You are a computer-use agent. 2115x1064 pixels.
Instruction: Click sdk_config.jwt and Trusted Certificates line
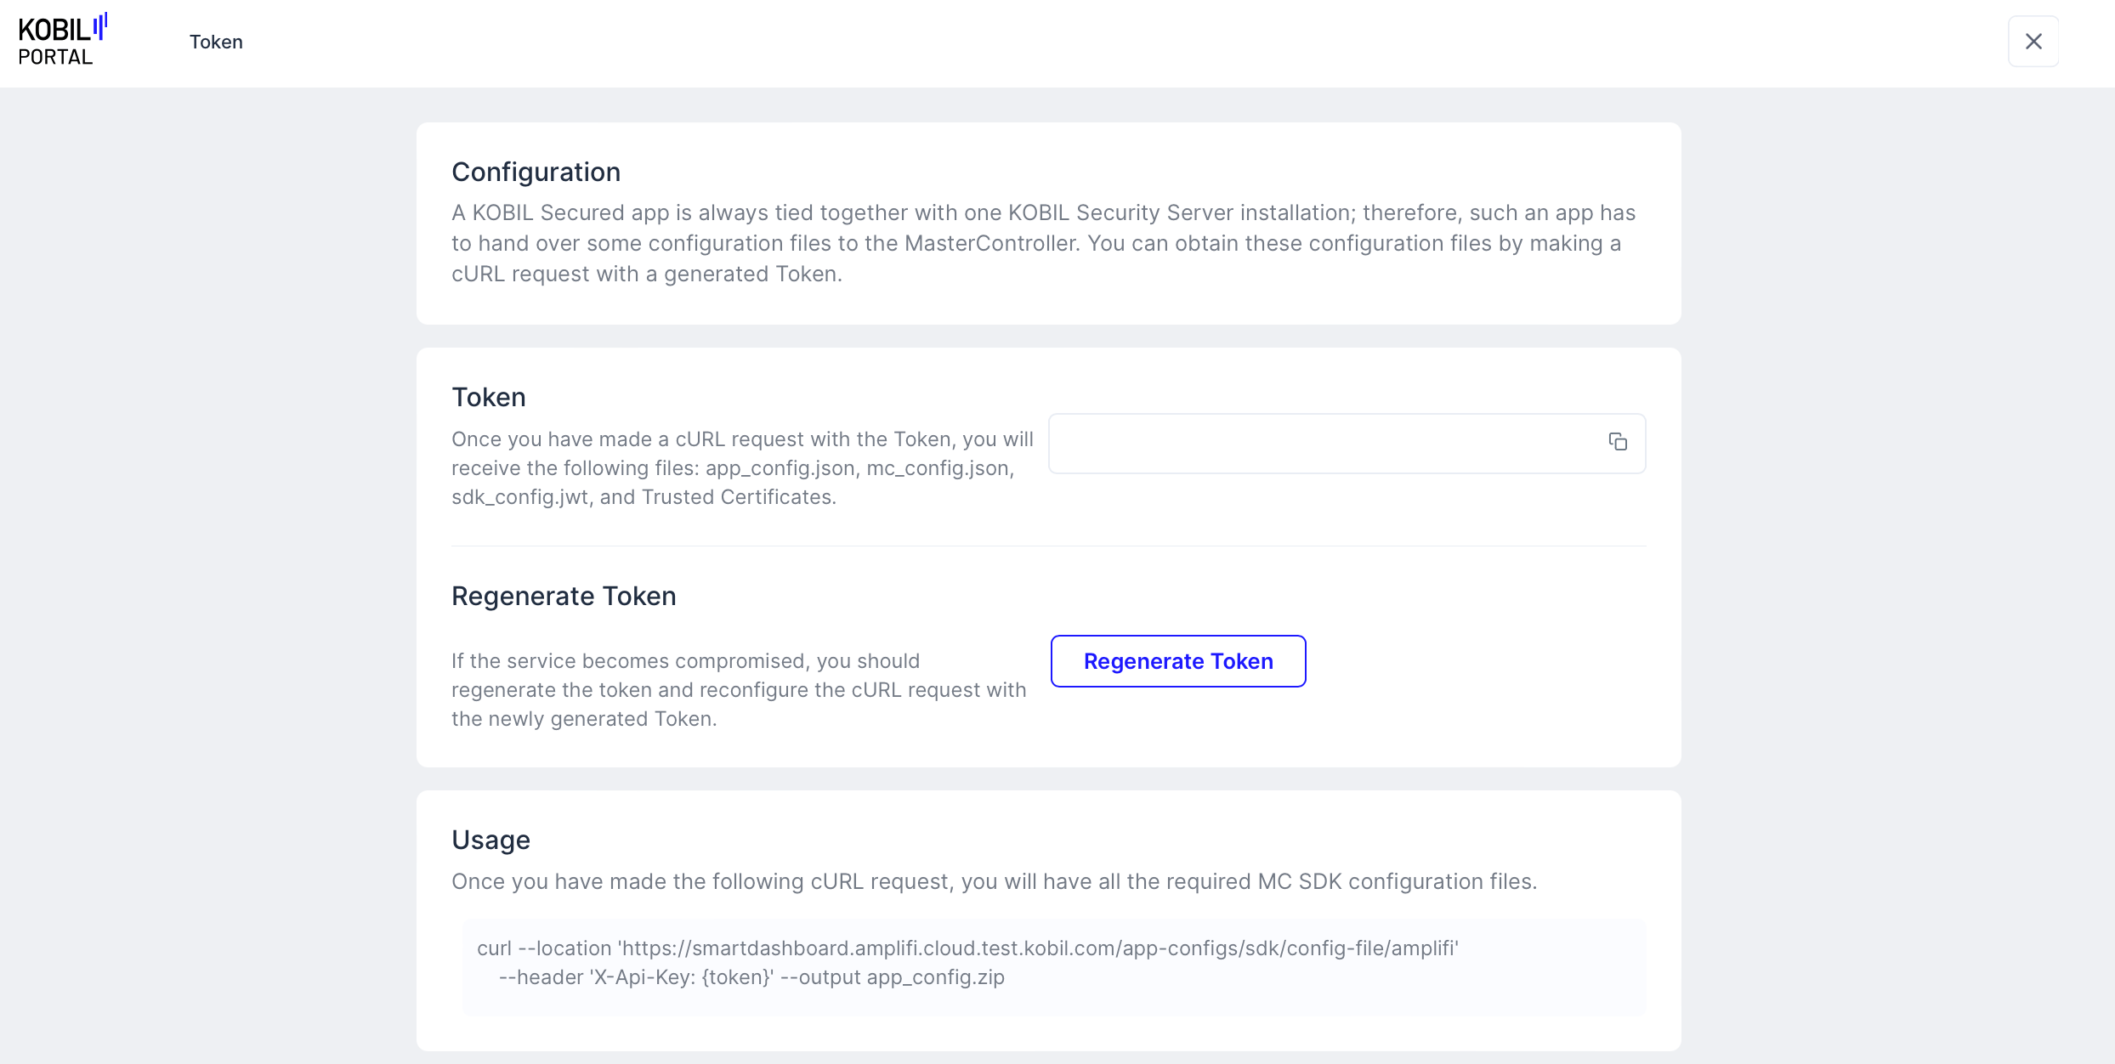[x=644, y=497]
